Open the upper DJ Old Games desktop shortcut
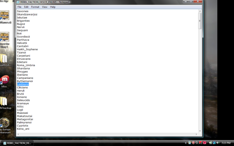234x146 pixels. tap(5, 17)
